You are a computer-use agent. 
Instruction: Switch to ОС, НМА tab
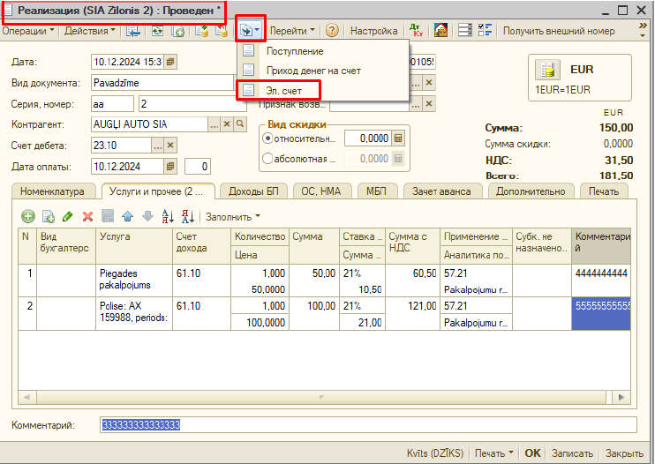pos(321,191)
